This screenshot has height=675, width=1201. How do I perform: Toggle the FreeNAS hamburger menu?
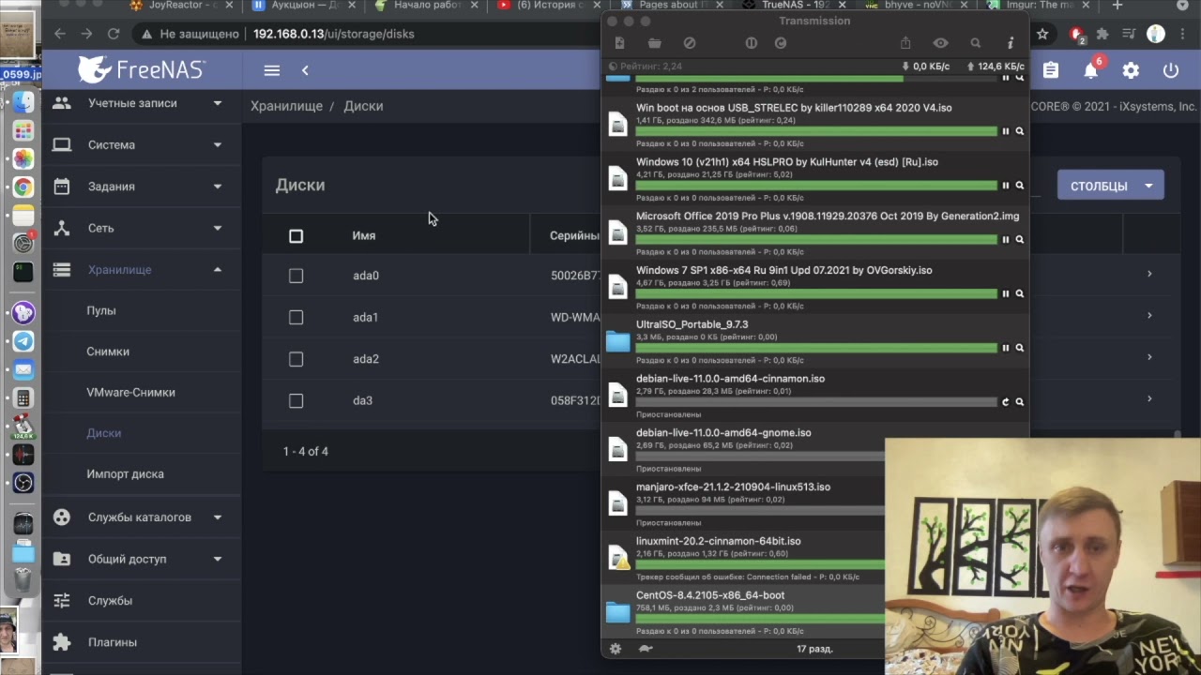[x=272, y=70]
